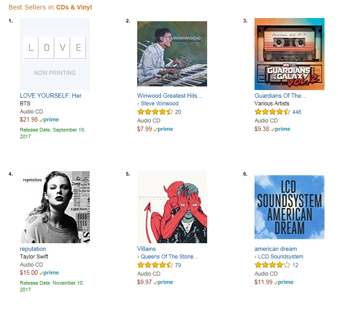Open the Villains album cover art
Screen dimensions: 338x313
pyautogui.click(x=172, y=207)
